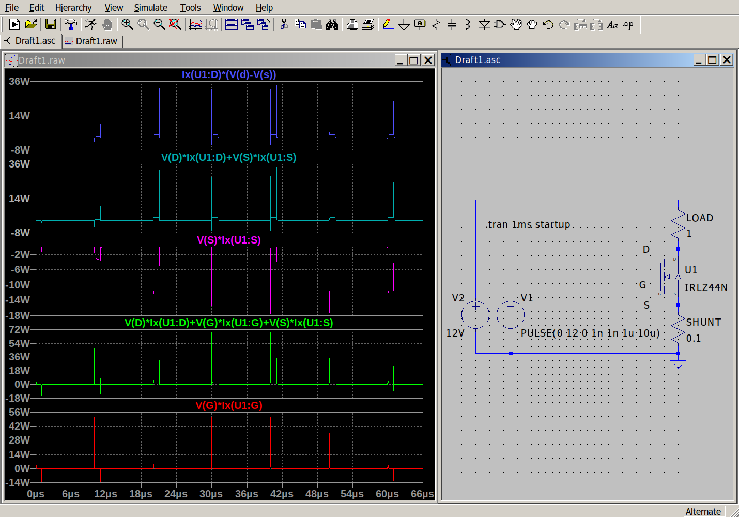Click the cyan V(D)*Ix(U1:D)+V(S)*Ix(U1:S) trace label
Viewport: 739px width, 517px height.
(x=229, y=157)
